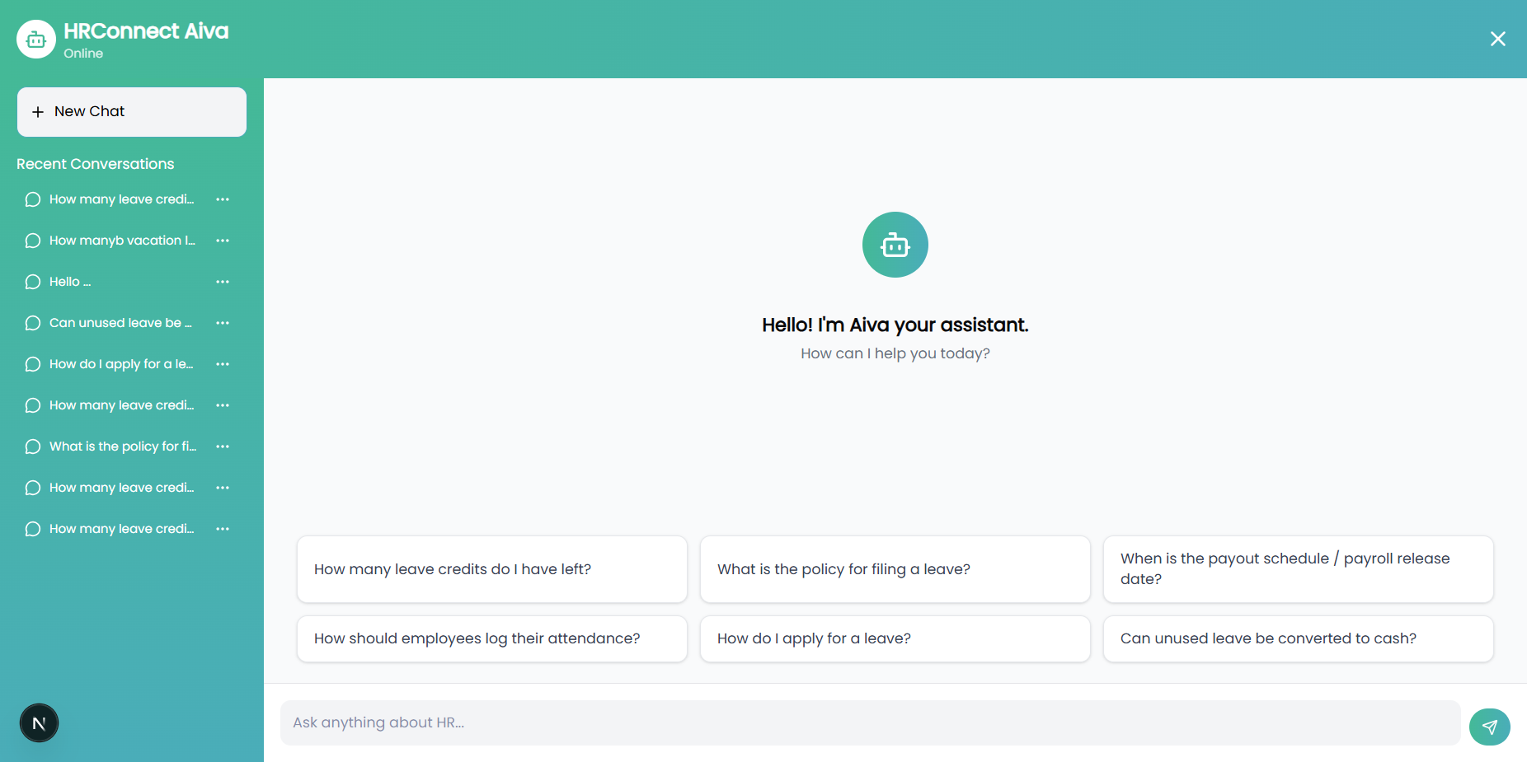The height and width of the screenshot is (762, 1527).
Task: Expand the ellipsis menu for 'How do I apply for a le...'
Action: point(223,364)
